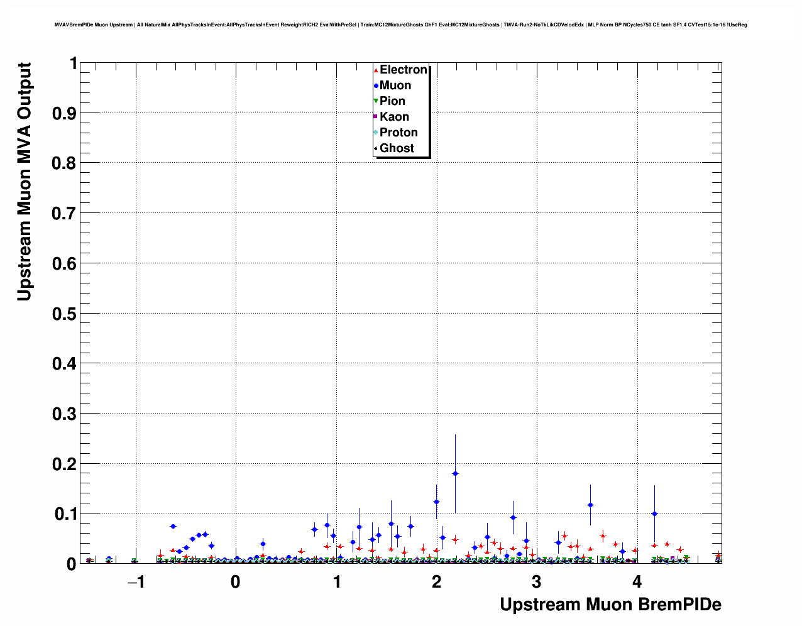
Task: Click the y-axis tick label 0.5
Action: pos(65,314)
